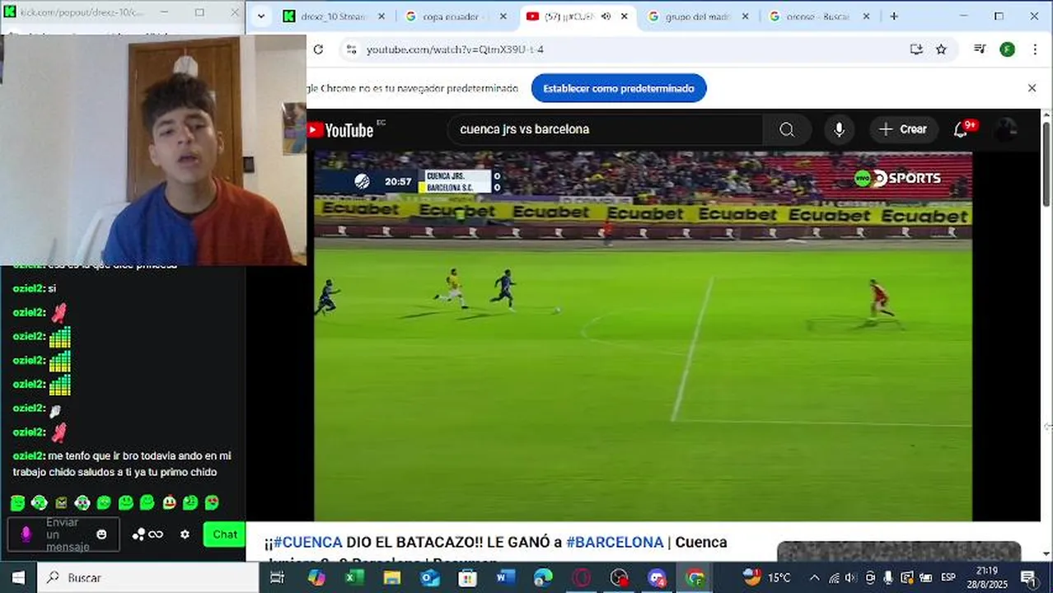Viewport: 1053px width, 593px height.
Task: Launch Copilot from taskbar
Action: 316,577
